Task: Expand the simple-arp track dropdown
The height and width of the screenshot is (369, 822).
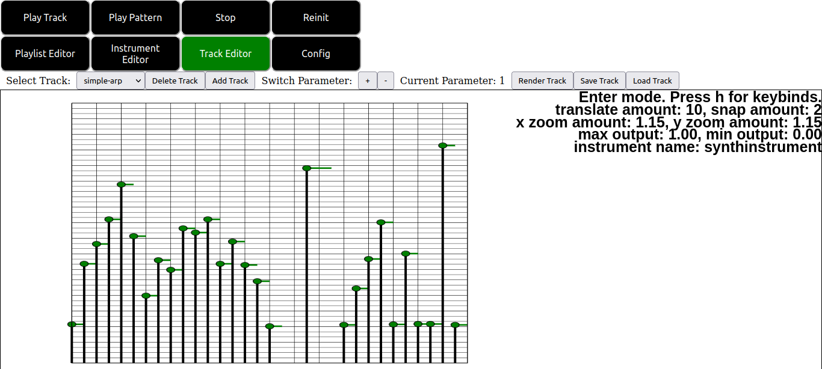Action: [x=111, y=81]
